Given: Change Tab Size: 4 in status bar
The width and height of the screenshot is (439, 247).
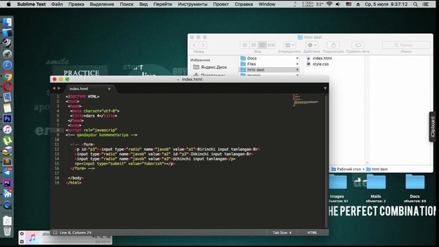Looking at the screenshot, I should click(x=282, y=233).
